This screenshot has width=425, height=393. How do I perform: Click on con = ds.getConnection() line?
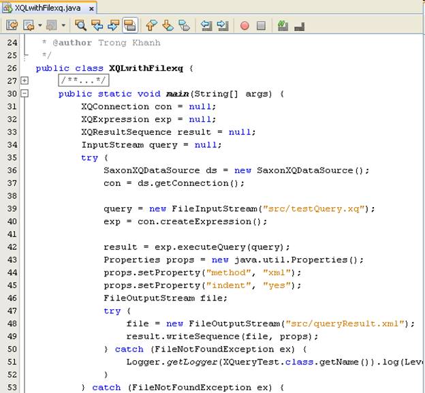pyautogui.click(x=174, y=183)
